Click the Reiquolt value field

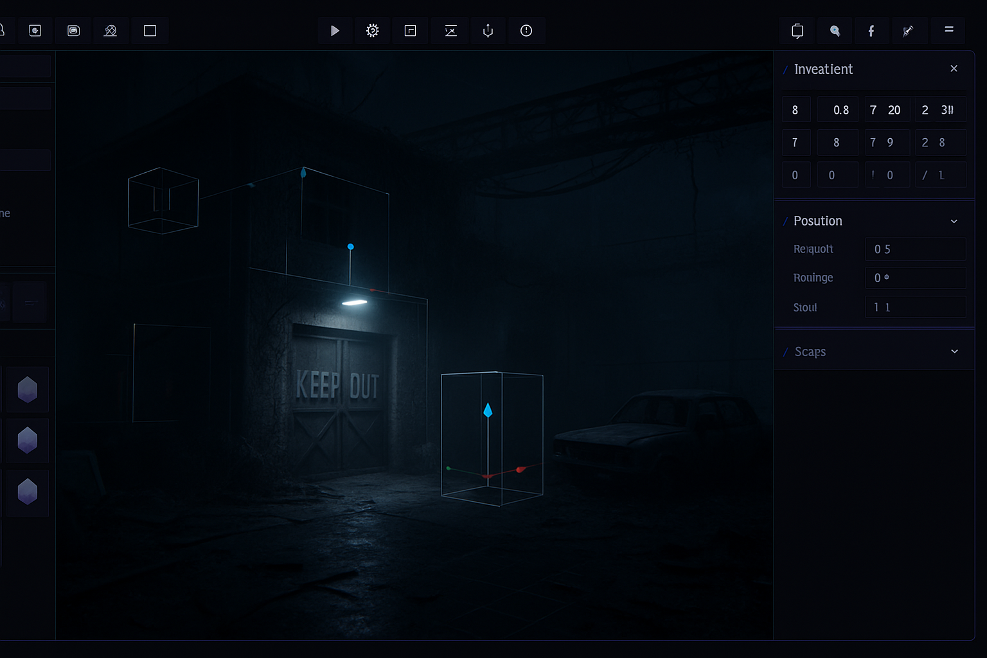[915, 249]
